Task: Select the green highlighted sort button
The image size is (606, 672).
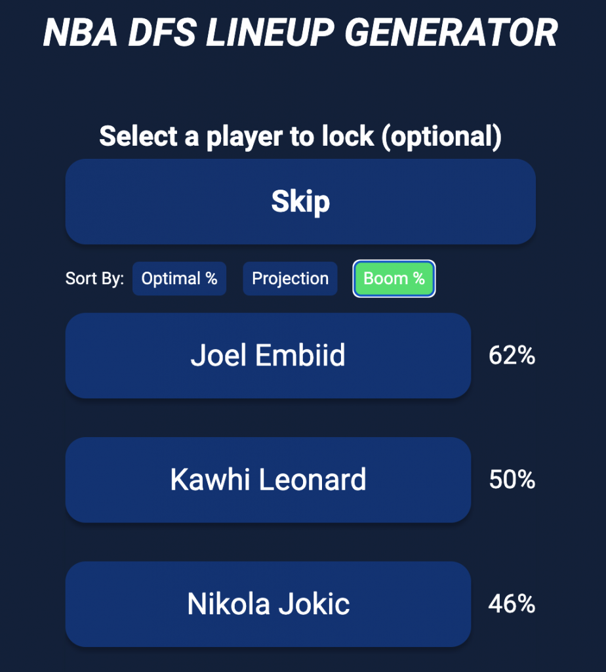Action: coord(394,279)
